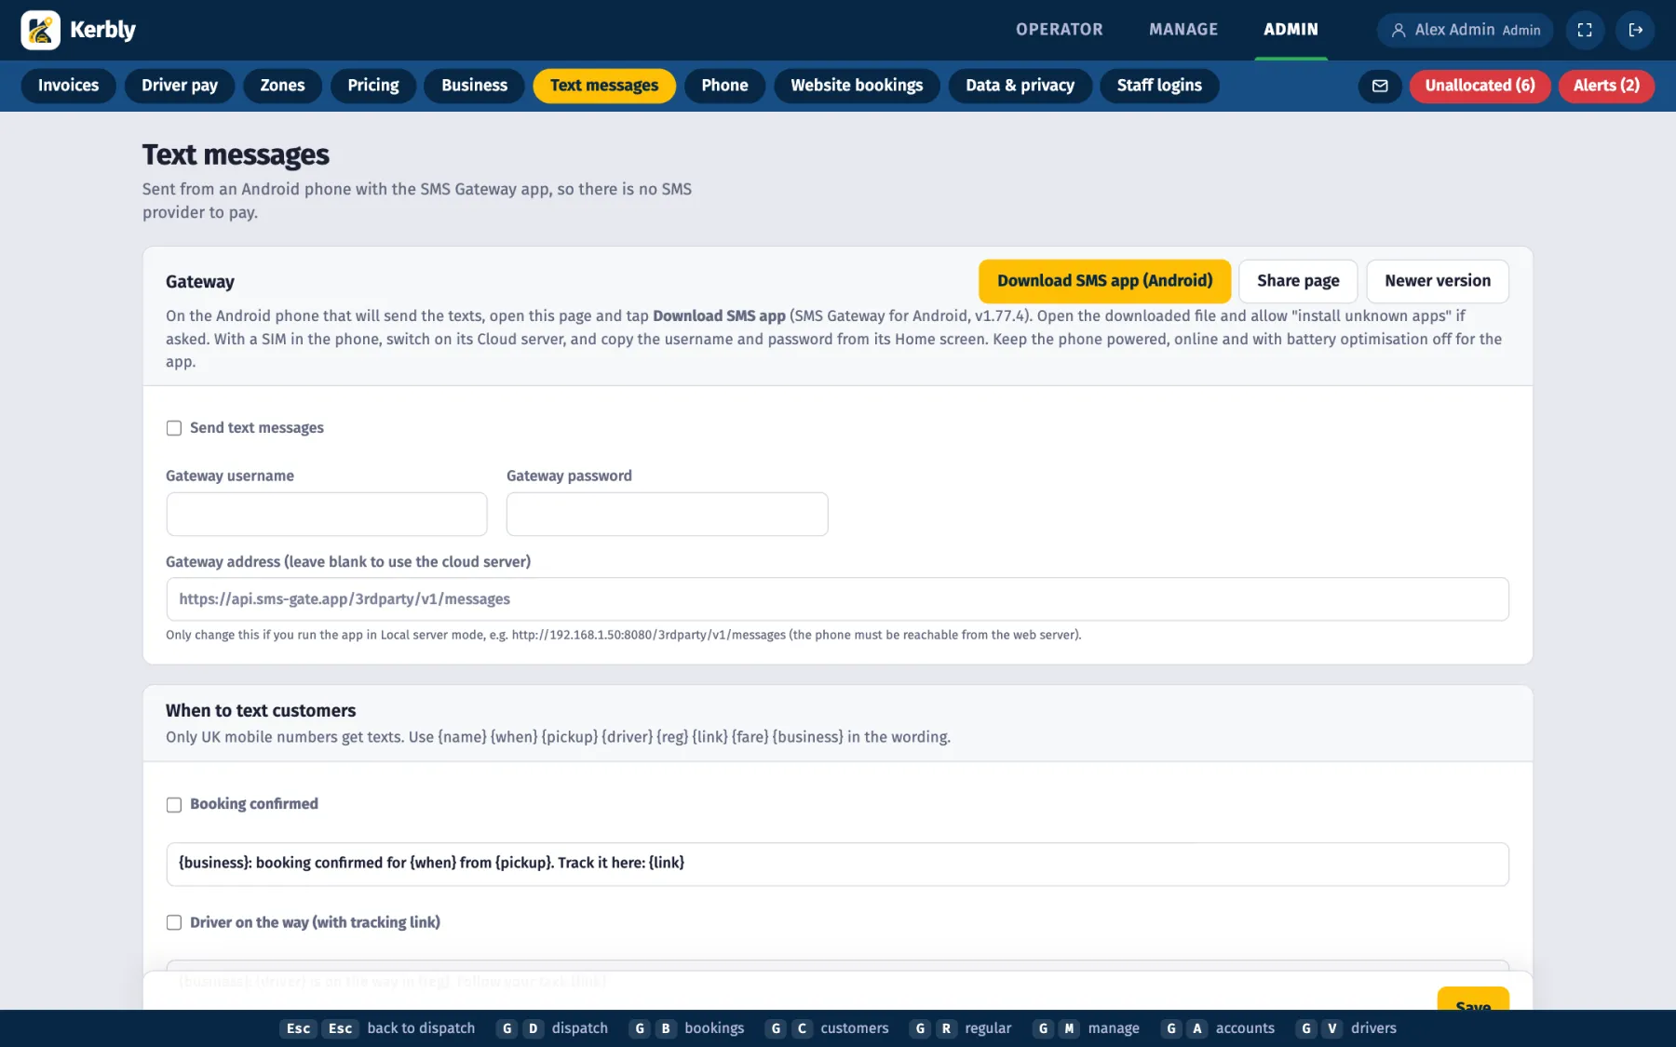
Task: Switch to OPERATOR section
Action: pyautogui.click(x=1059, y=30)
